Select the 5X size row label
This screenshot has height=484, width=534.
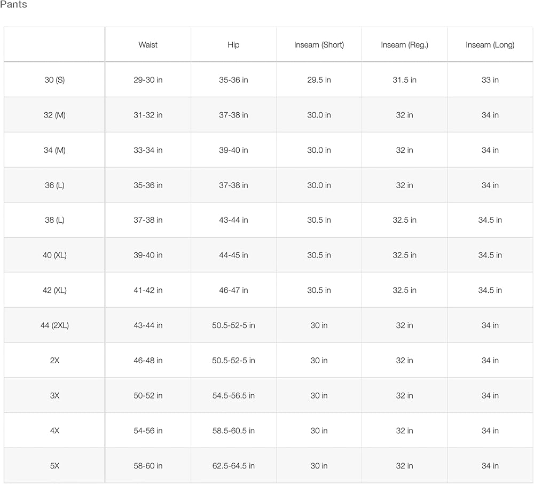[54, 466]
